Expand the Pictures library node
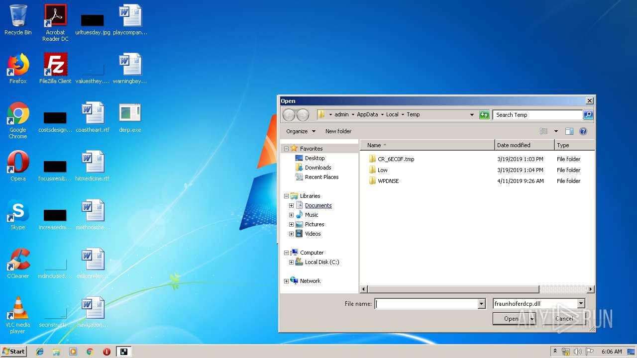This screenshot has width=637, height=358. click(291, 224)
